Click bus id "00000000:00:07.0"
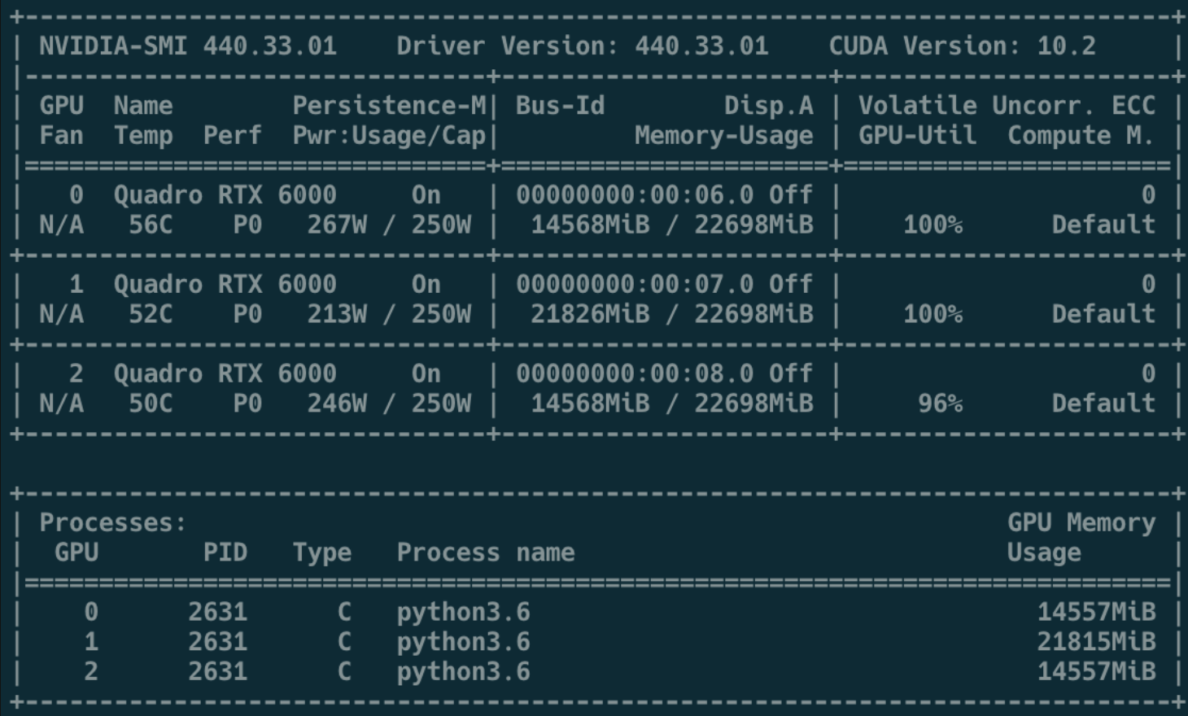This screenshot has height=716, width=1188. 635,284
